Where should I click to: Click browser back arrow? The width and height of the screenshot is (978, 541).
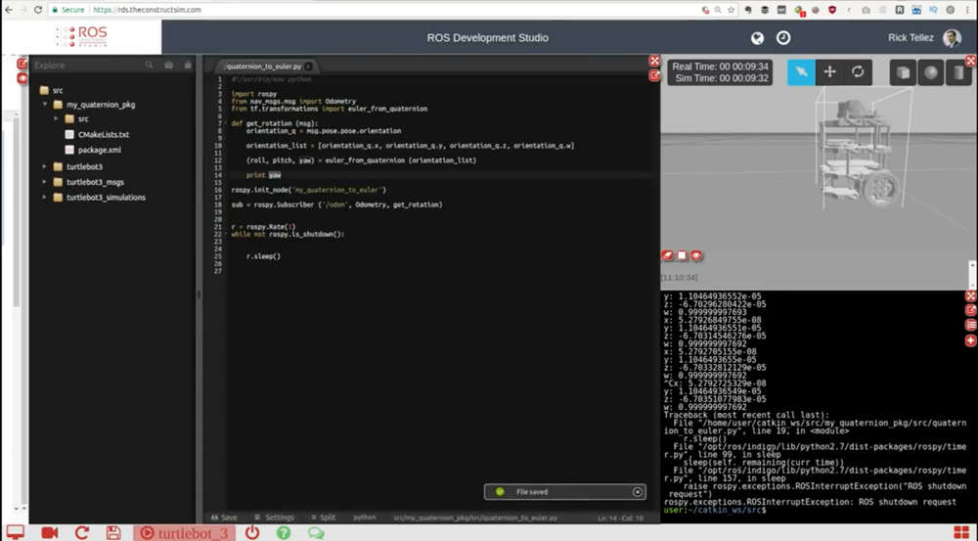[8, 10]
